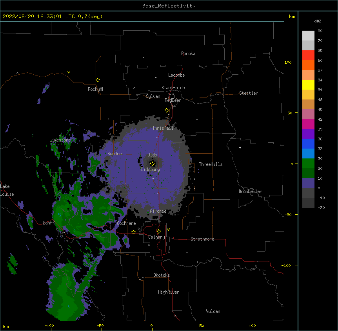The height and width of the screenshot is (331, 338).
Task: Click the Ponoka town label
Action: click(x=188, y=53)
